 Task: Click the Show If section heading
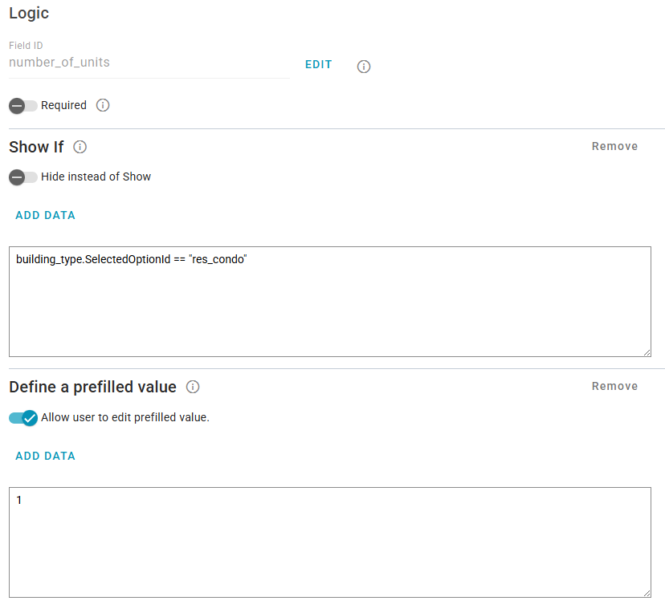tap(36, 147)
